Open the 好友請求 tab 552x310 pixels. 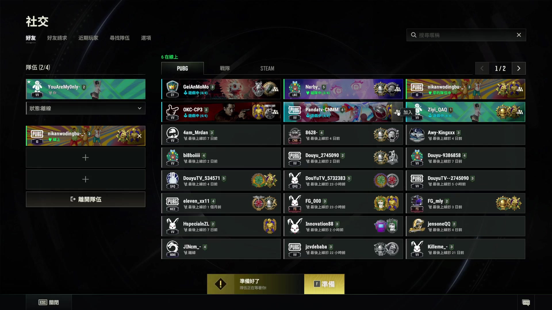[57, 38]
